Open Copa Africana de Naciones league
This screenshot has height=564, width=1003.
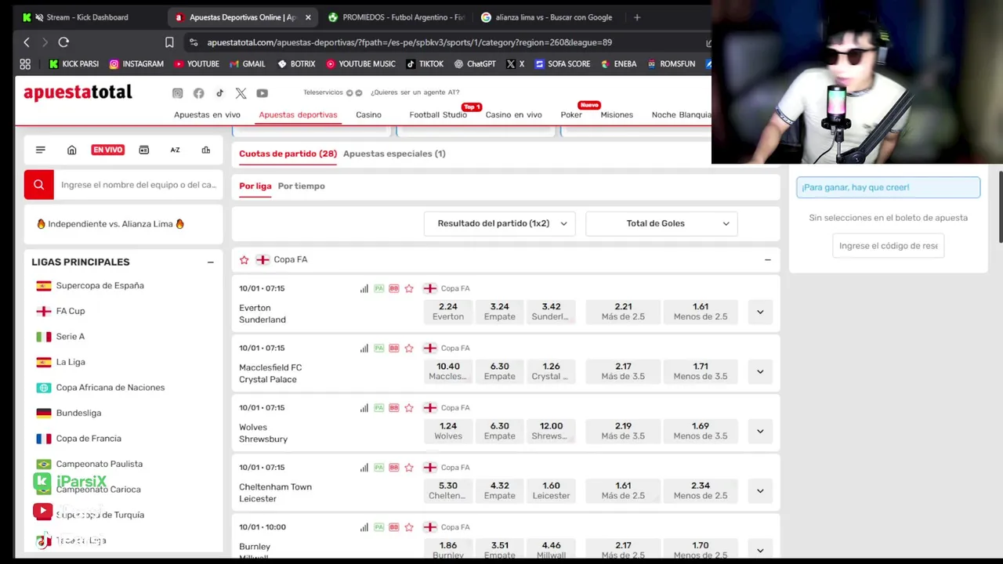(x=110, y=388)
